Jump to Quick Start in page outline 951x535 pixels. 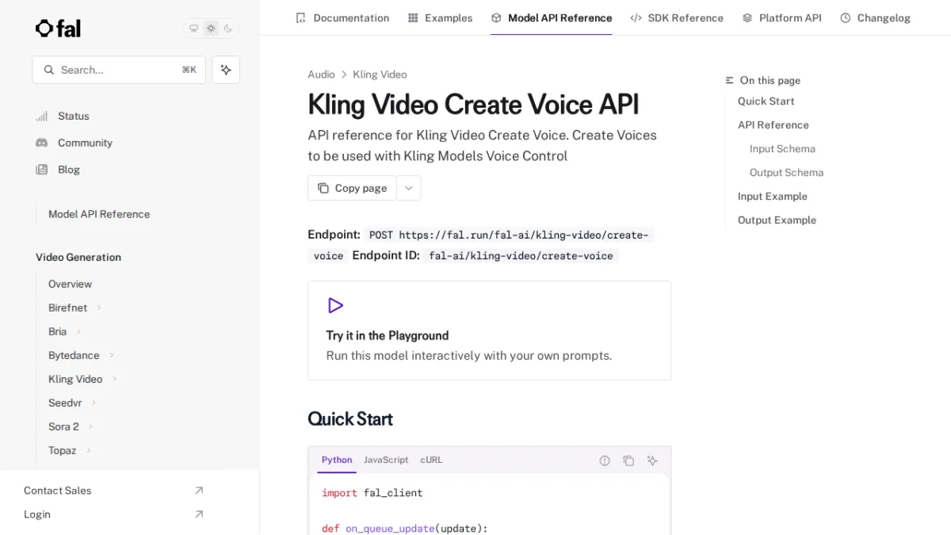[766, 101]
